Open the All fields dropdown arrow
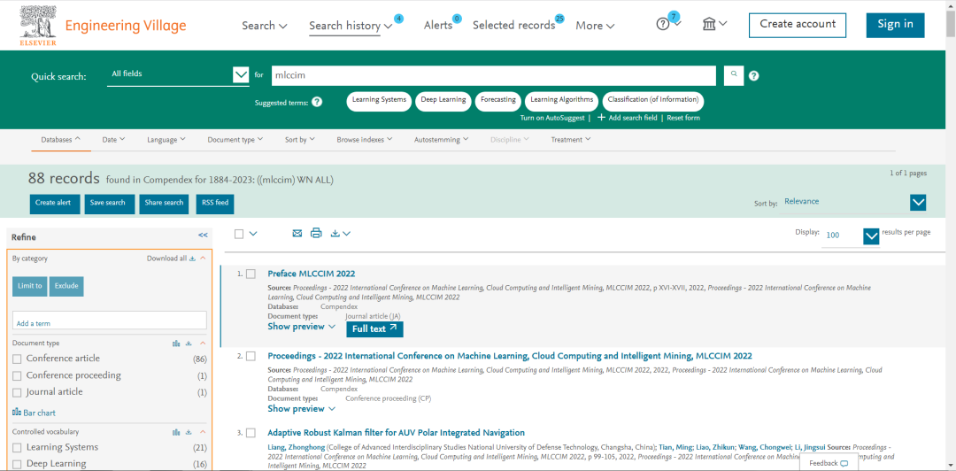The image size is (956, 471). 242,75
